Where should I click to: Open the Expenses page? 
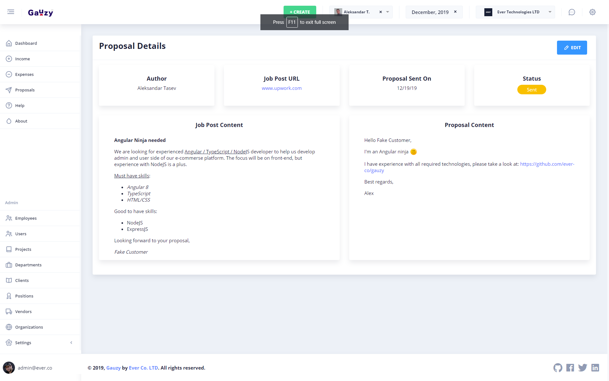point(24,74)
